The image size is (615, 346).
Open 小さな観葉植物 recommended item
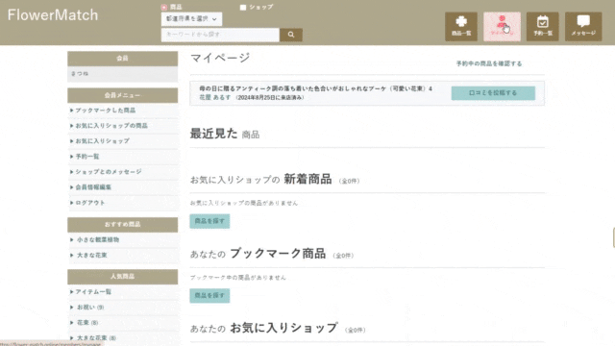tap(98, 239)
